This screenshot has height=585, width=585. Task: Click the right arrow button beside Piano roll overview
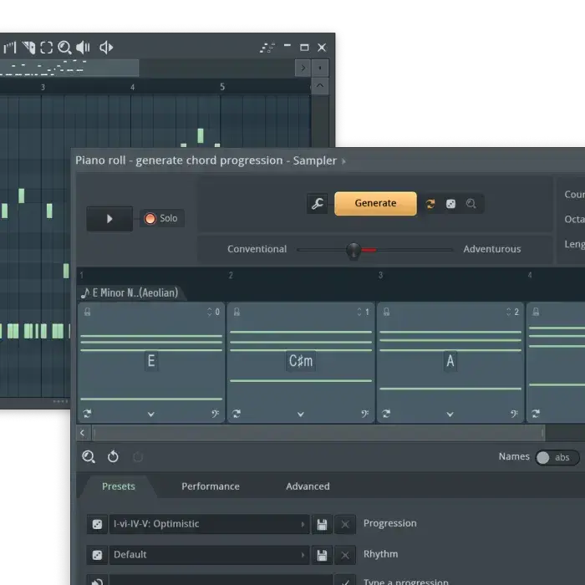[x=303, y=68]
